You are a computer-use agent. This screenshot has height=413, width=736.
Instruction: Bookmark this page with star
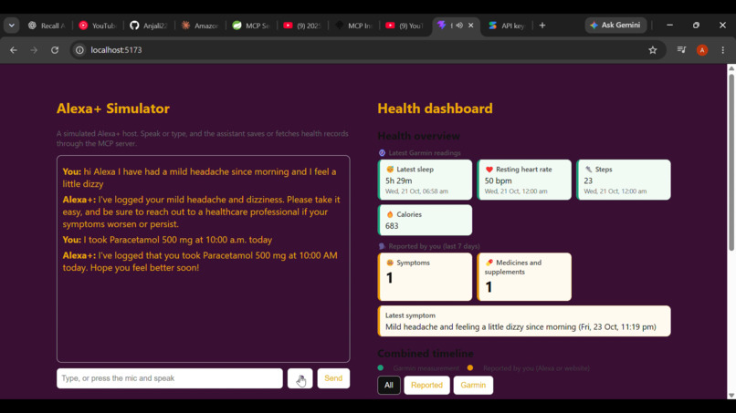653,50
